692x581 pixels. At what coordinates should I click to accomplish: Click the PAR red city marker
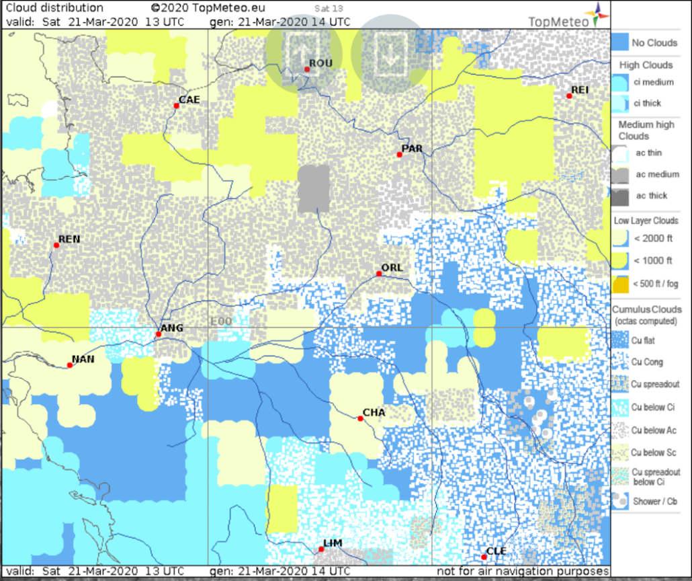point(399,155)
